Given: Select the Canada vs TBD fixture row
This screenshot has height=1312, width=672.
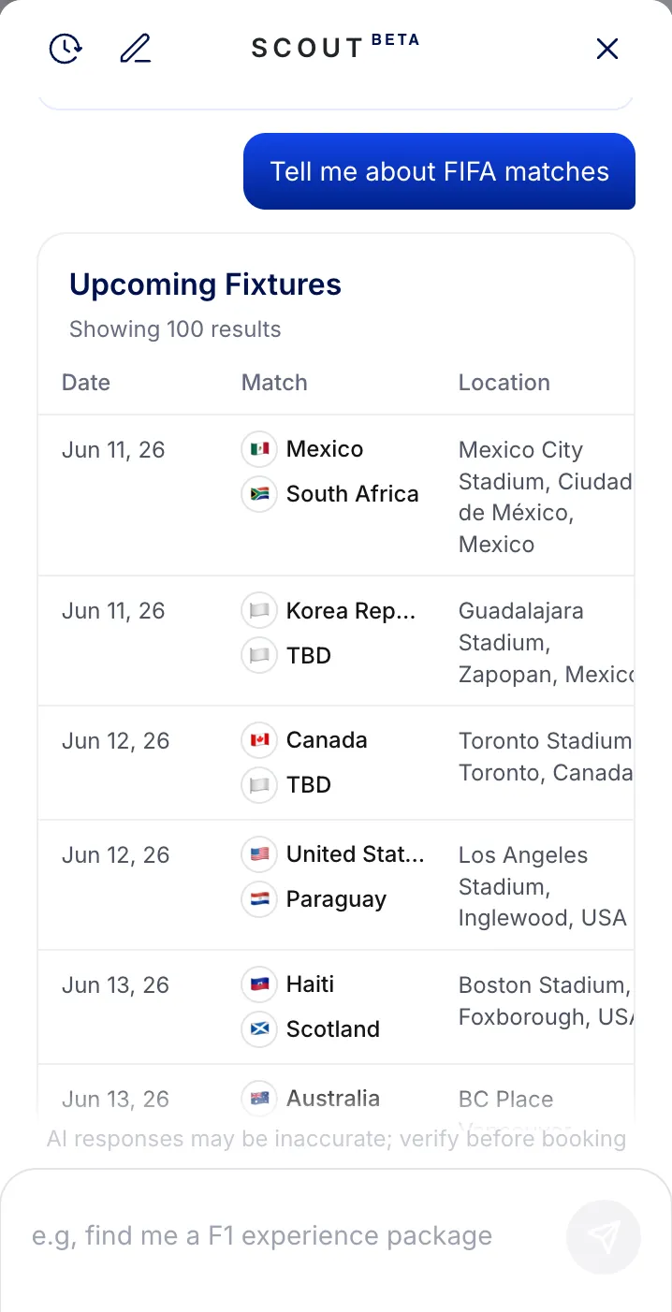Looking at the screenshot, I should click(336, 762).
